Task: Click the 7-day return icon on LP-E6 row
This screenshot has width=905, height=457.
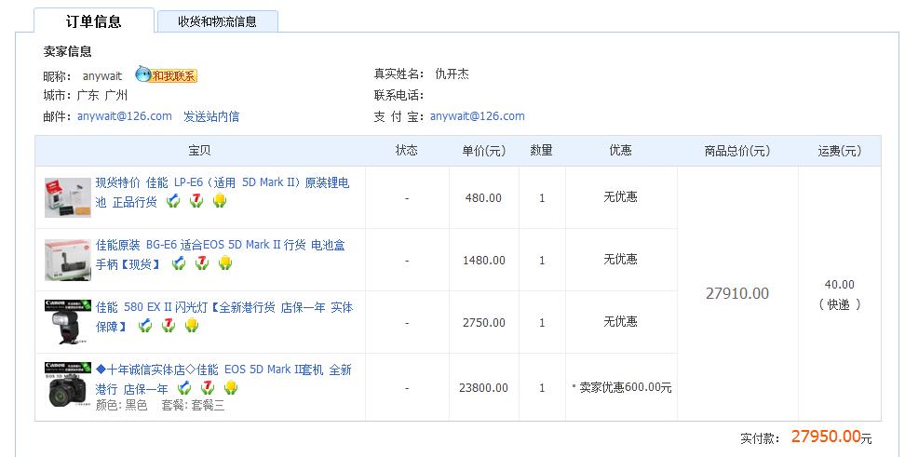Action: (x=196, y=201)
